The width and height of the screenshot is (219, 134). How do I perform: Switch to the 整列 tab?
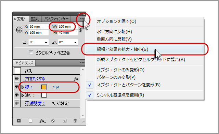[35, 19]
